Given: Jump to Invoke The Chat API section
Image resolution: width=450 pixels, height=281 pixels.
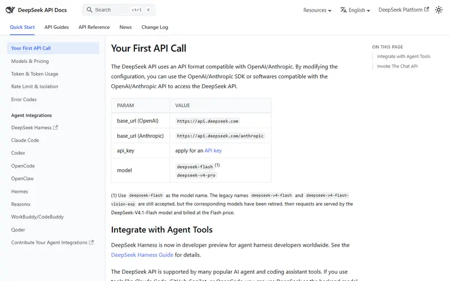Looking at the screenshot, I should (397, 66).
